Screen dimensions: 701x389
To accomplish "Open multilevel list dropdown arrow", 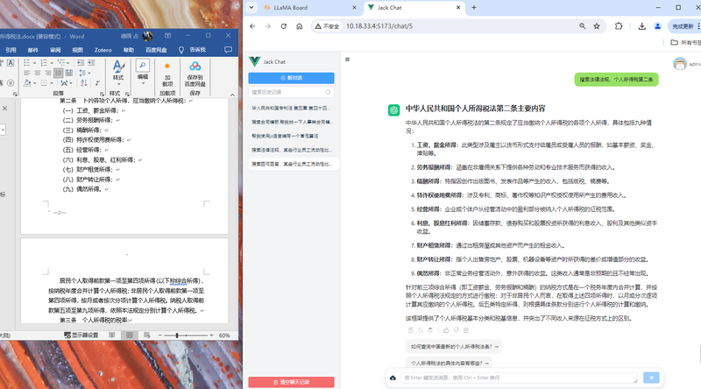I will point(68,63).
